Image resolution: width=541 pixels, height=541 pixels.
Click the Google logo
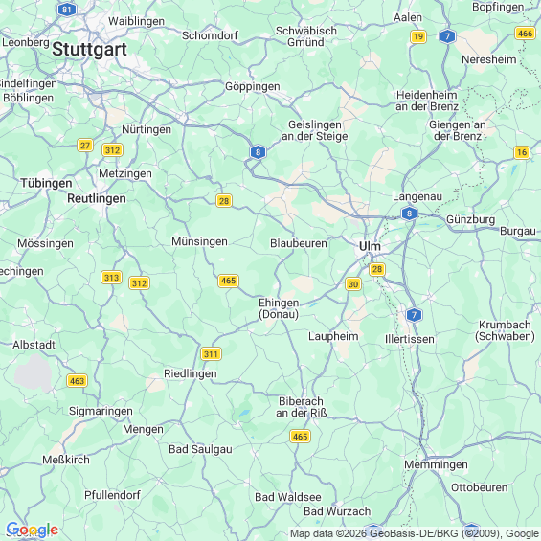(x=33, y=530)
